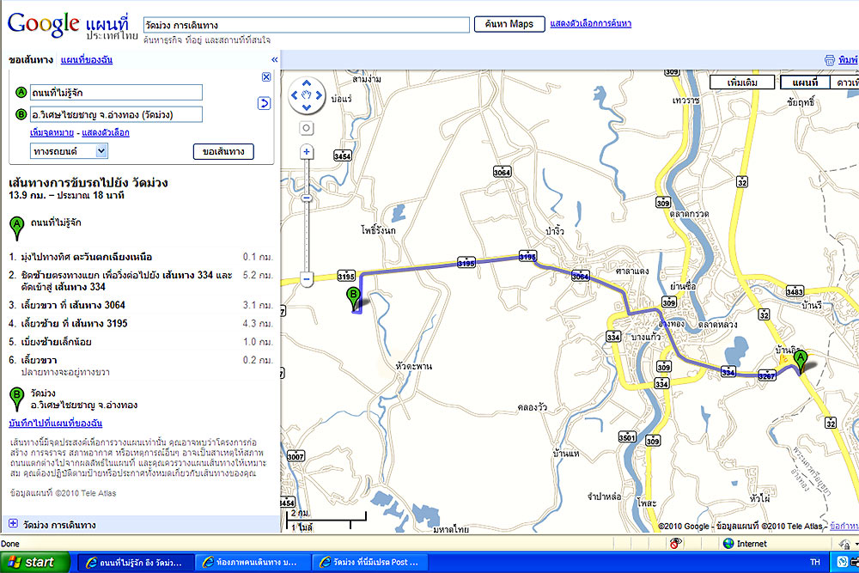The width and height of the screenshot is (859, 573).
Task: Open แผนที่ของฉัน My Maps tab
Action: click(x=87, y=60)
